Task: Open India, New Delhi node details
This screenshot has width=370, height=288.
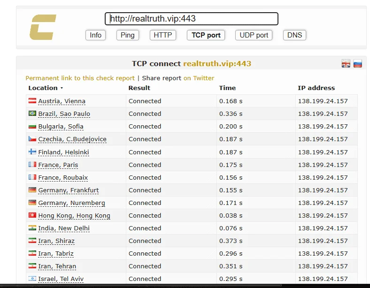Action: (x=64, y=228)
